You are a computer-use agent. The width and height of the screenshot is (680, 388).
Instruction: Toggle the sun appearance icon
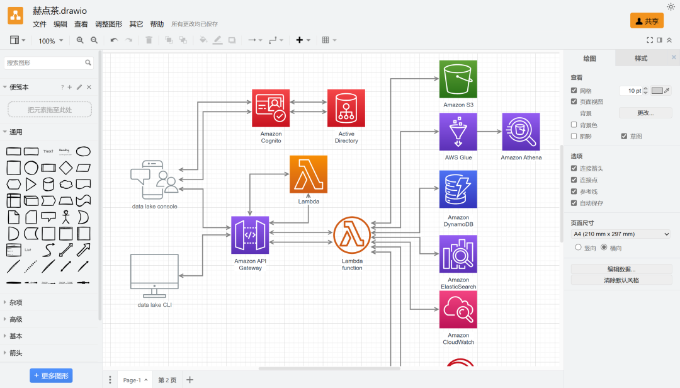[671, 6]
